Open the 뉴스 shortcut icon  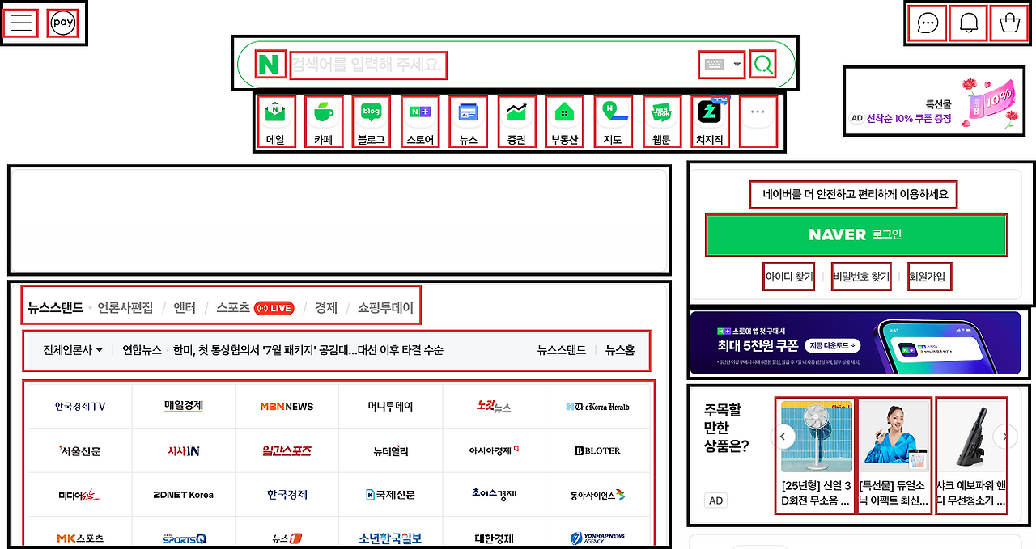pyautogui.click(x=468, y=121)
